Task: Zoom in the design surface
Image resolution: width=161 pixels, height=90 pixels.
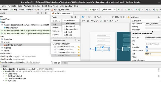Action: (x=121, y=17)
